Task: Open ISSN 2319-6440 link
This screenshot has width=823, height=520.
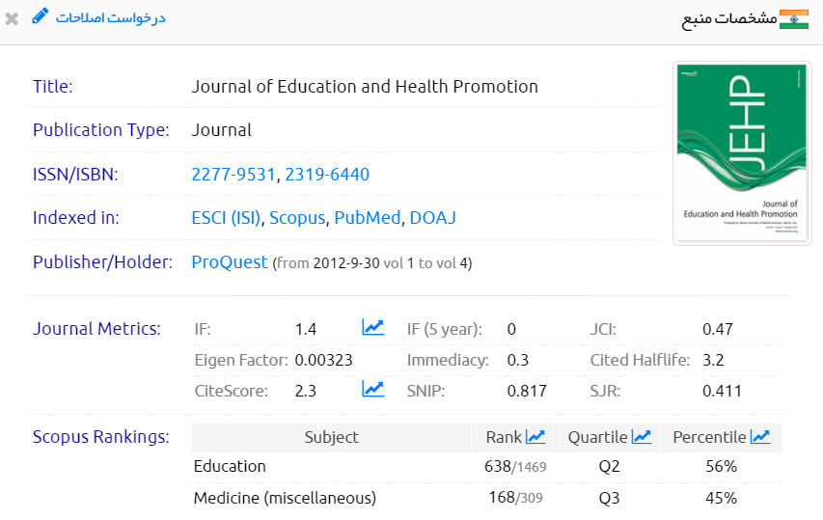Action: [327, 175]
